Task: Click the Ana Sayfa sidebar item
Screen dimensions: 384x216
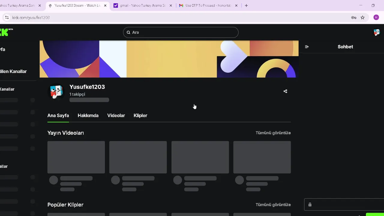Action: (x=3, y=49)
